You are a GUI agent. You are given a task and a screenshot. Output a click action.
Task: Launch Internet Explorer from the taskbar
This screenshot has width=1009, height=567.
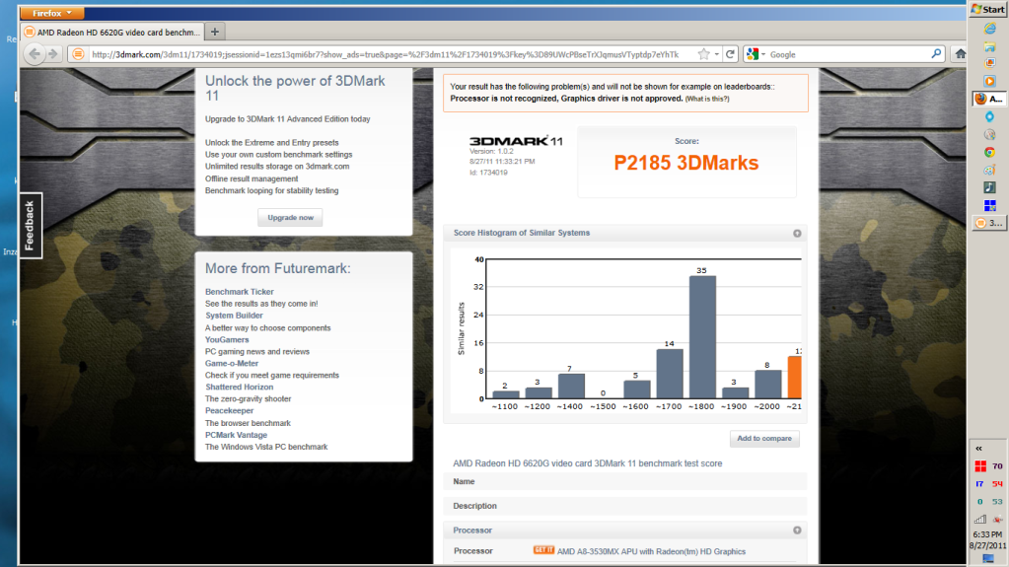pyautogui.click(x=989, y=29)
